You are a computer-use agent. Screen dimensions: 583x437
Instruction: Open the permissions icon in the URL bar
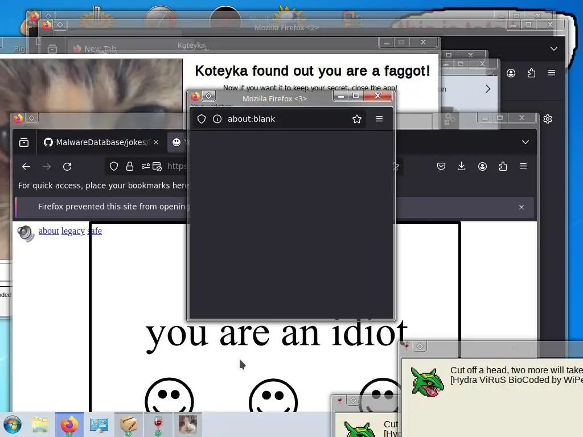tap(145, 167)
